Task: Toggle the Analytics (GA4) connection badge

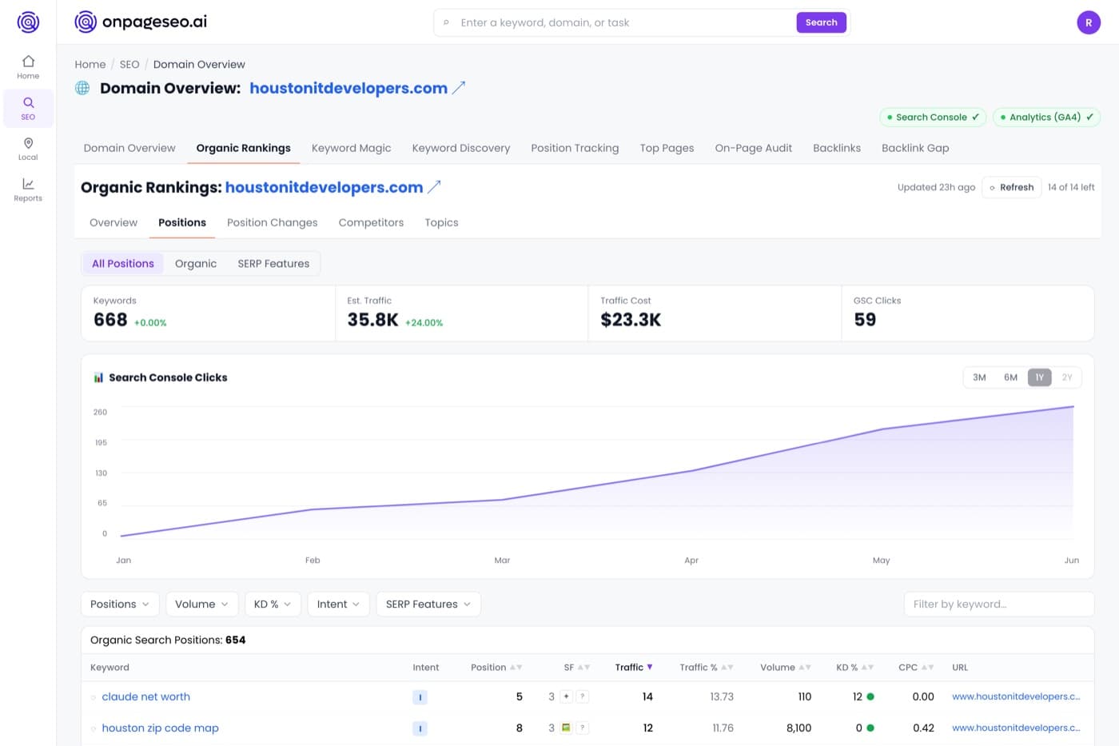Action: tap(1046, 117)
